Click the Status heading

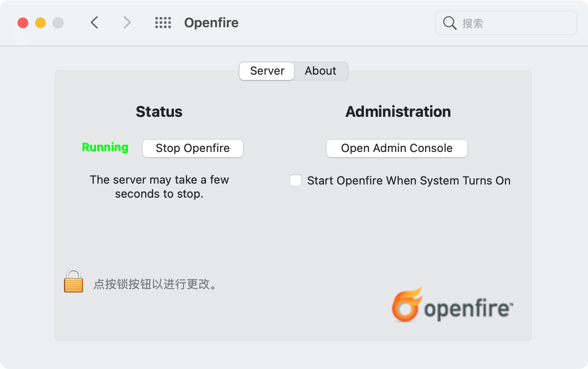tap(159, 112)
